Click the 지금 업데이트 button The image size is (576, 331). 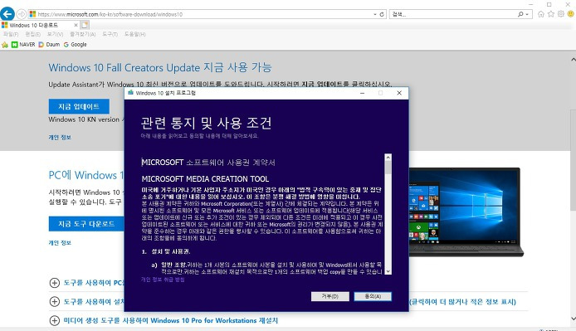(79, 106)
